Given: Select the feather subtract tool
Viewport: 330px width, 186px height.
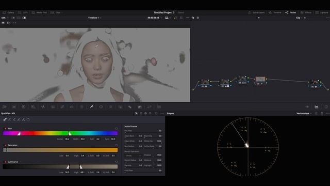Looking at the screenshot, I should click(x=19, y=119).
